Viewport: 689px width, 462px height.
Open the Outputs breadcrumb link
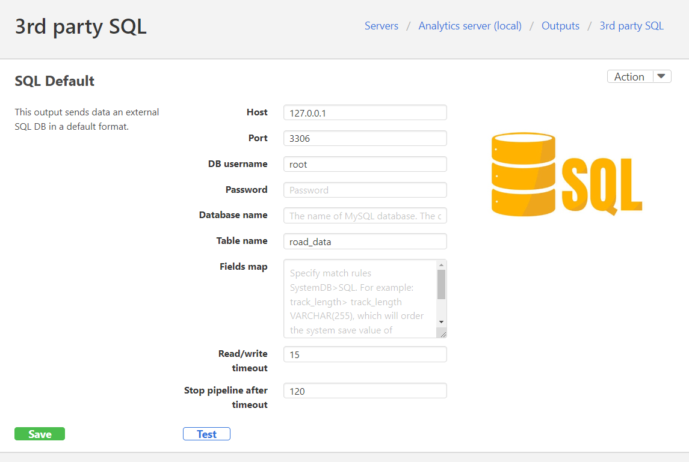(560, 26)
